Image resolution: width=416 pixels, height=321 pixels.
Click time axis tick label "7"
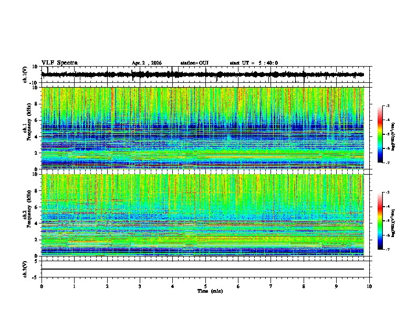click(x=271, y=286)
